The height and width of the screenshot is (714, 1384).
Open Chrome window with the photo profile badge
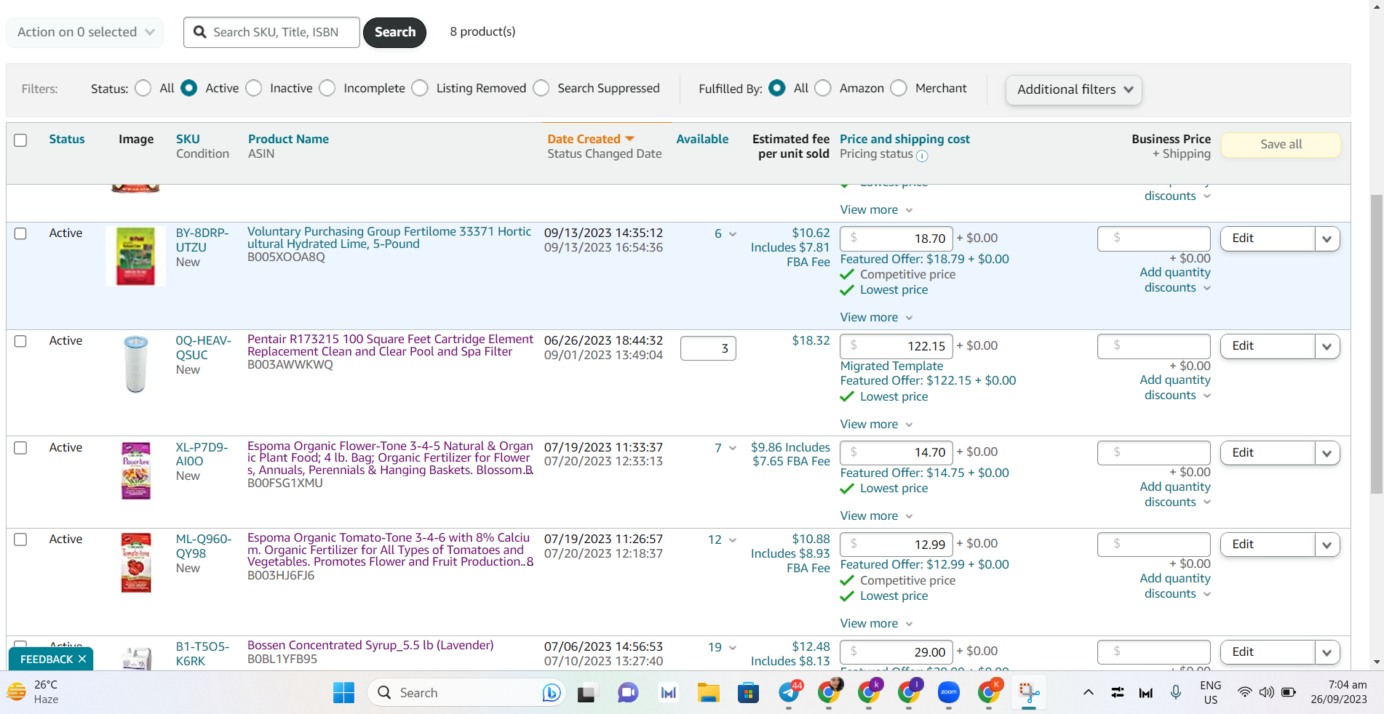coord(830,692)
